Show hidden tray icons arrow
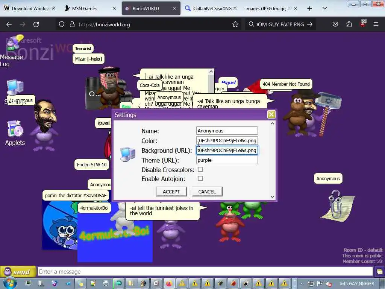The width and height of the screenshot is (385, 289). click(x=302, y=284)
